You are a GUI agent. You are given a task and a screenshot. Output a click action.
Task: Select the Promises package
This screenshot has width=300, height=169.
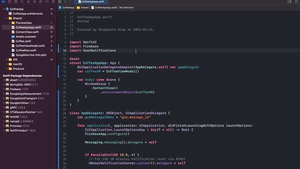point(28,126)
